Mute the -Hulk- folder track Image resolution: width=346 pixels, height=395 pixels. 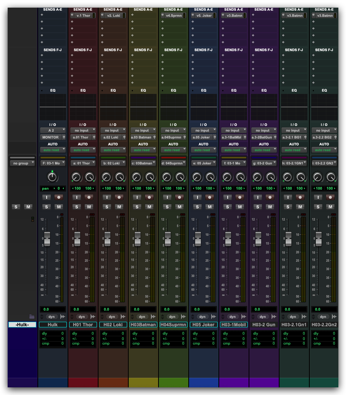28,207
